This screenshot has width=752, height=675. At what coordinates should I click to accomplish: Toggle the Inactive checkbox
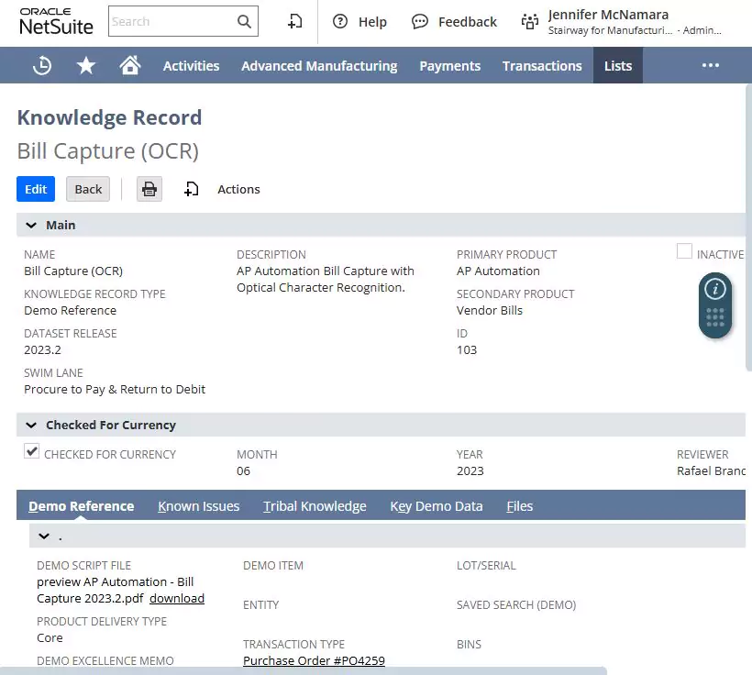684,251
